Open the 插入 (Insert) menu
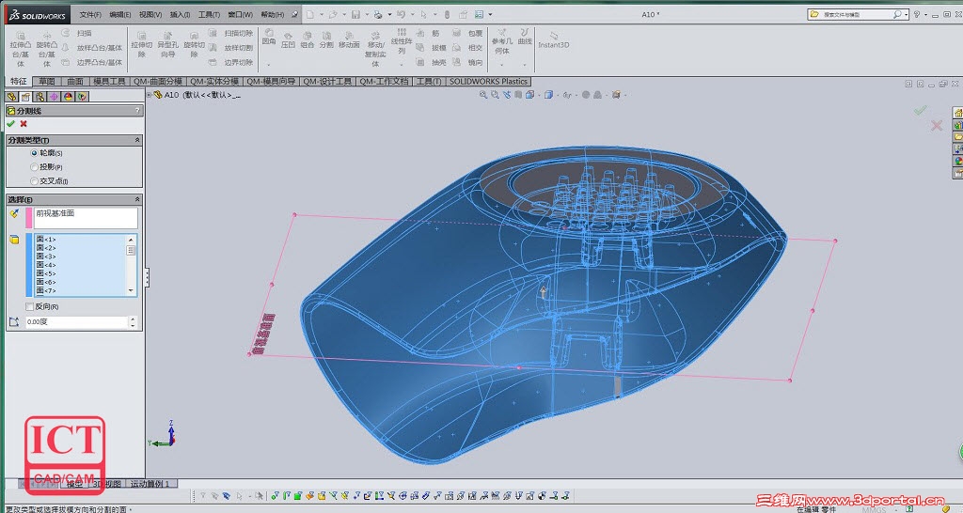This screenshot has width=963, height=513. pyautogui.click(x=179, y=15)
